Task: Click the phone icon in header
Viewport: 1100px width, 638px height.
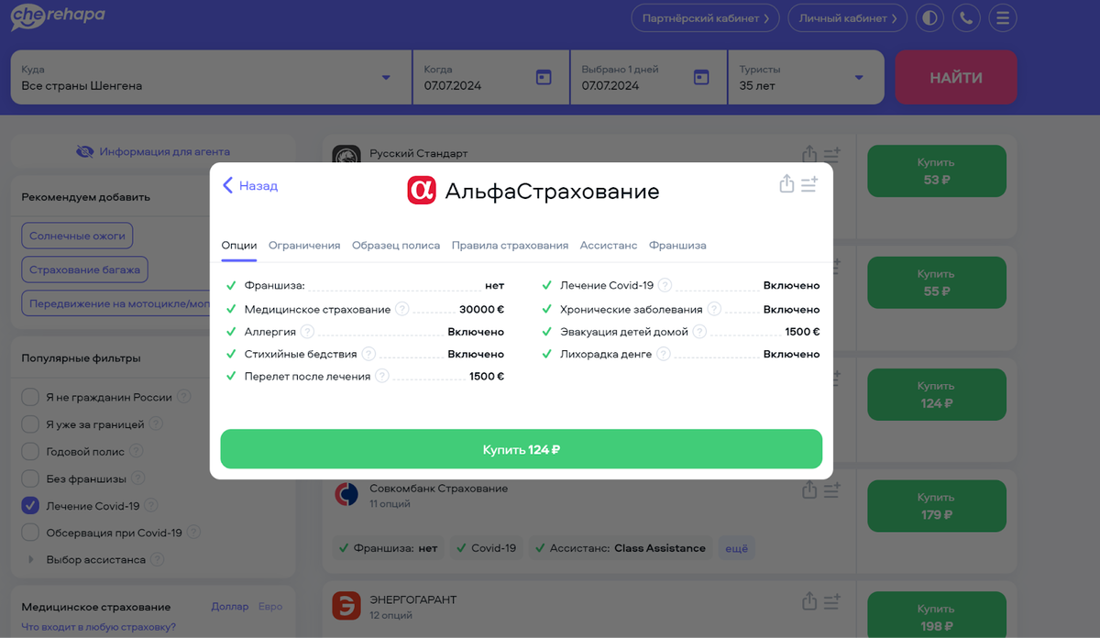Action: tap(966, 18)
